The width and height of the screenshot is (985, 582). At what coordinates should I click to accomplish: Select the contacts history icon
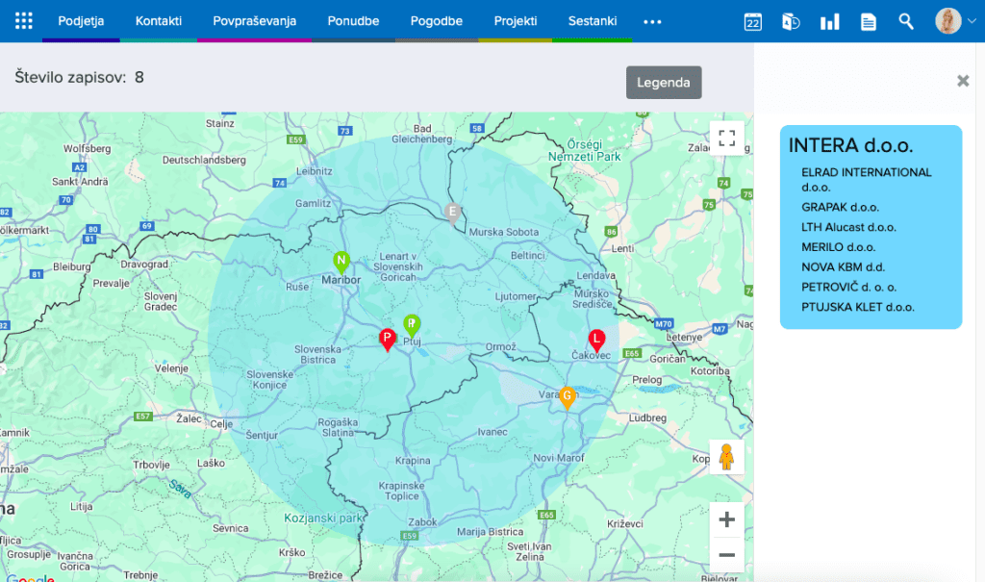coord(791,20)
